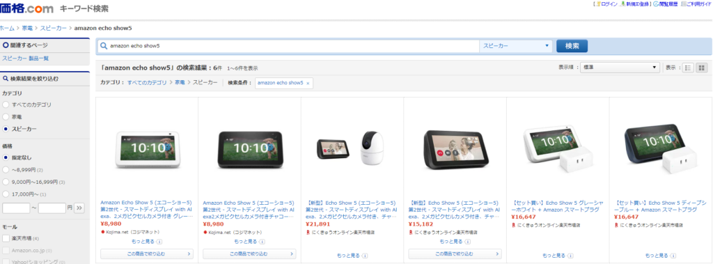Check the 楽天市場 mall checkbox
The height and width of the screenshot is (264, 713).
coord(6,238)
